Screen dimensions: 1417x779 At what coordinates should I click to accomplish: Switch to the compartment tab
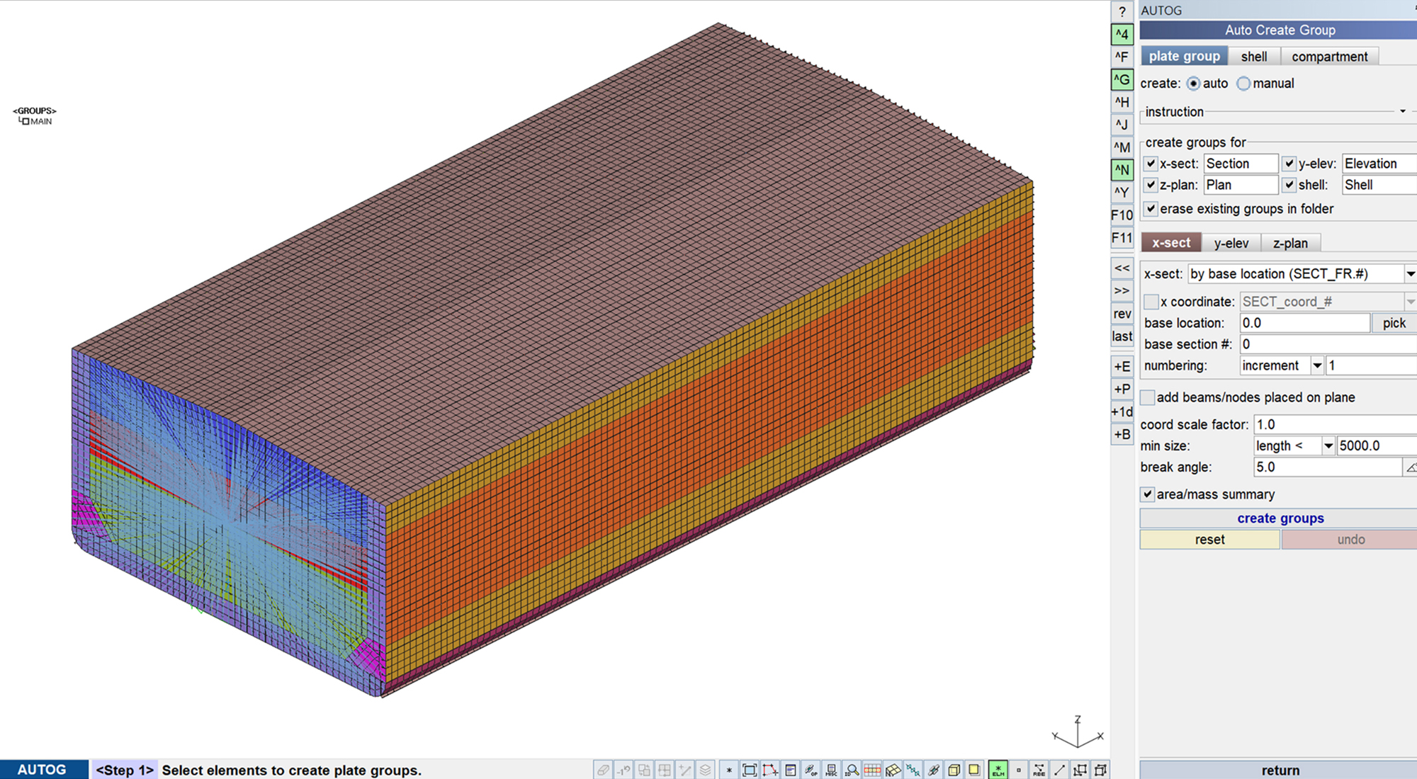(1329, 57)
